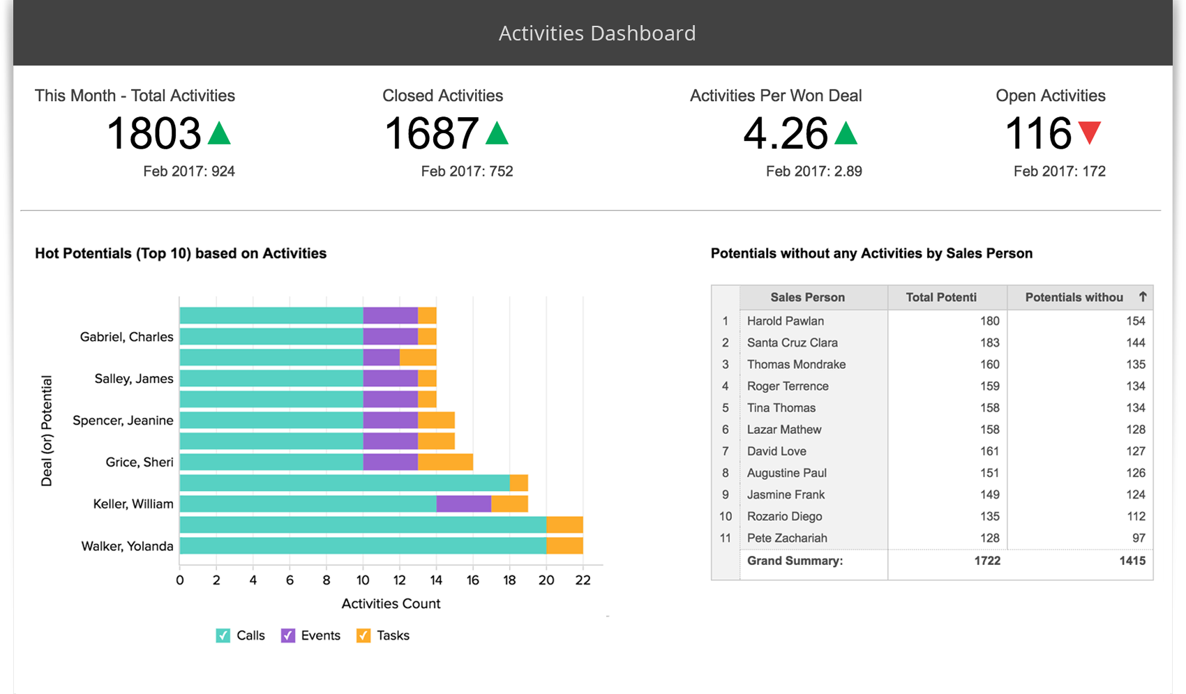Click red down arrow beside 116
This screenshot has width=1186, height=694.
click(x=1089, y=133)
